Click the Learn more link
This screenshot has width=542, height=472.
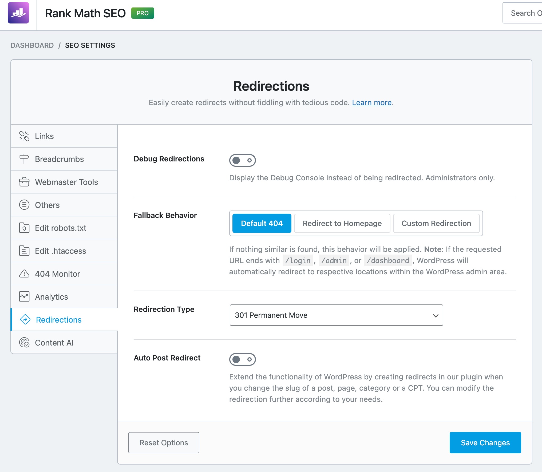point(372,102)
